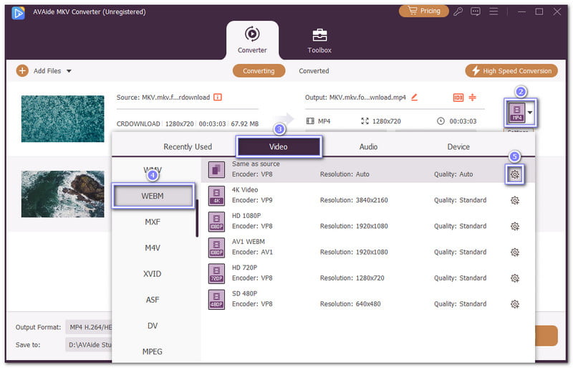Click the Source file name text

(163, 98)
